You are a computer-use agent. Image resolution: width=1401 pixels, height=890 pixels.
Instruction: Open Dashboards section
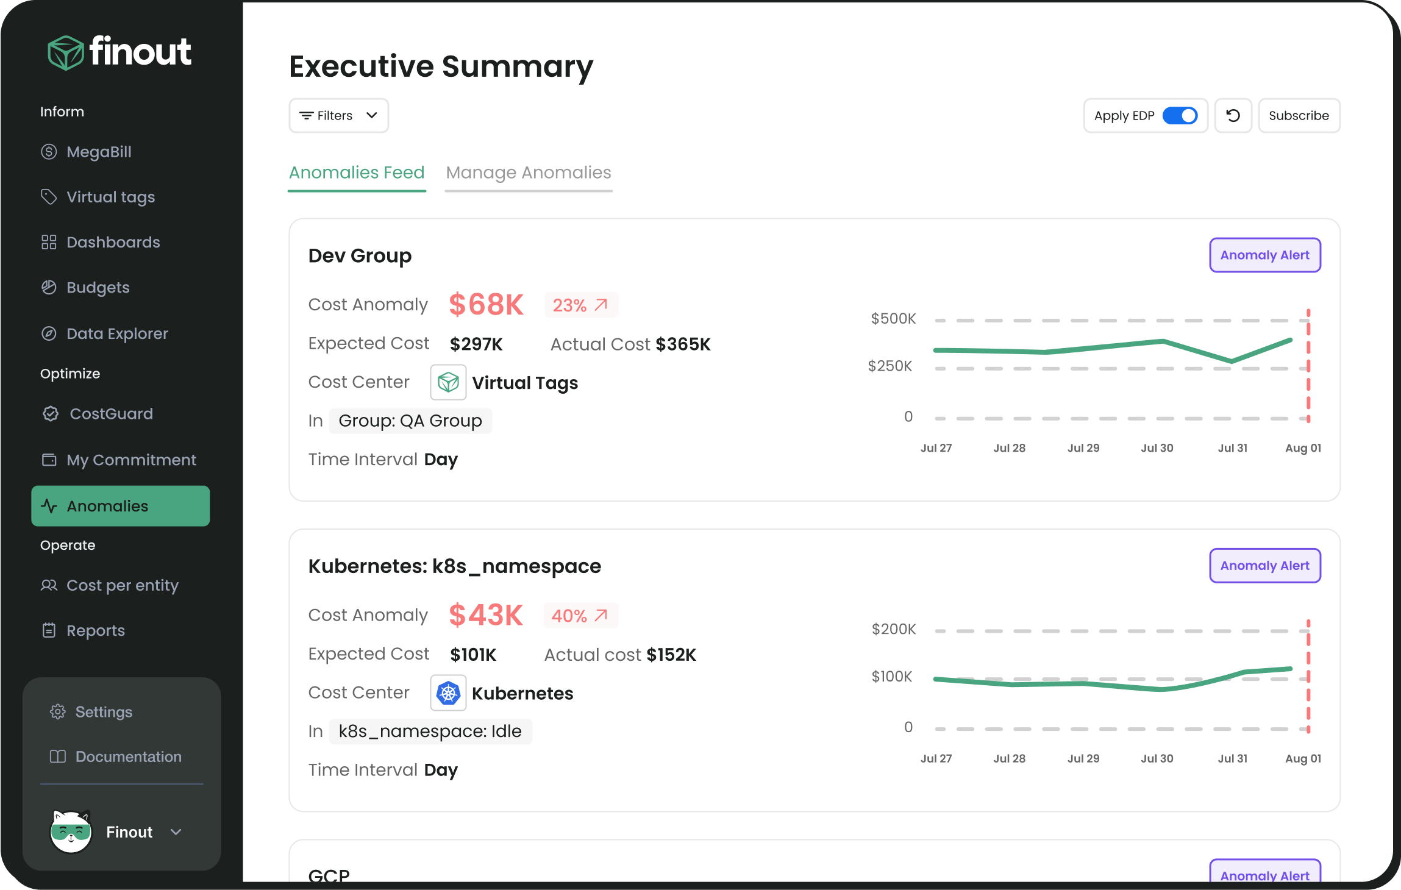(112, 242)
